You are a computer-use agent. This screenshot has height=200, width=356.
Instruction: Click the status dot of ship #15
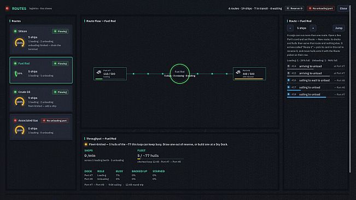289,73
